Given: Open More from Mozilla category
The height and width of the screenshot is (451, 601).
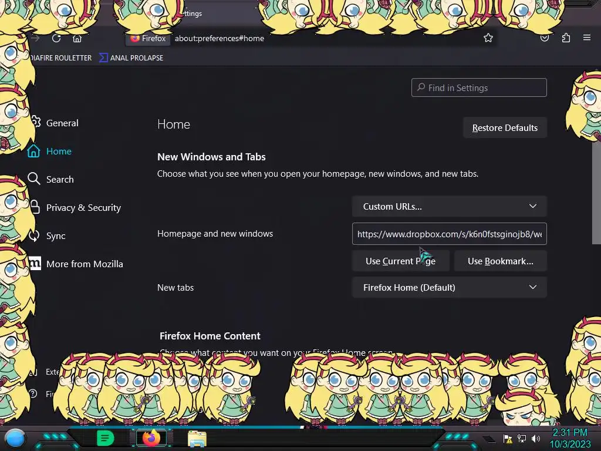Looking at the screenshot, I should (x=76, y=264).
